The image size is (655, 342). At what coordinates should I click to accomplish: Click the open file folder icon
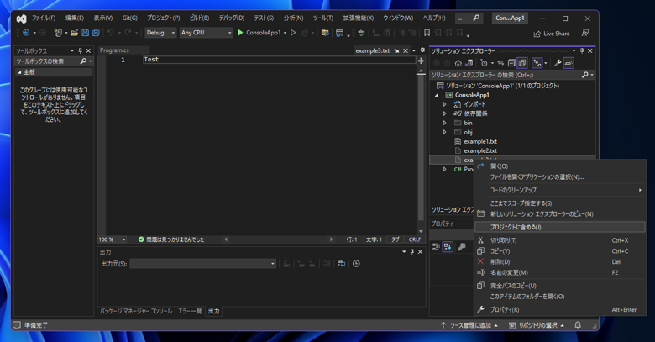(75, 33)
